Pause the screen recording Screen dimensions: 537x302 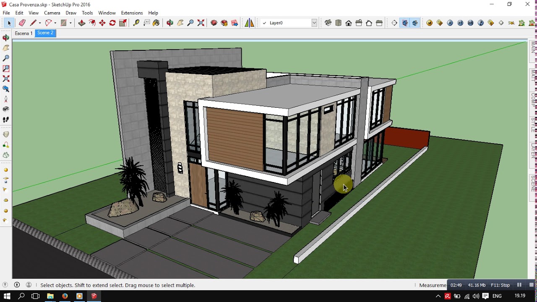(x=519, y=285)
